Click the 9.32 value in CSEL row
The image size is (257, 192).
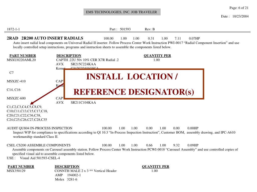click(176, 145)
